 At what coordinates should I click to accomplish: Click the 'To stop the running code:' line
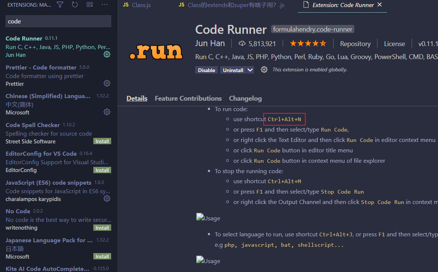point(249,171)
